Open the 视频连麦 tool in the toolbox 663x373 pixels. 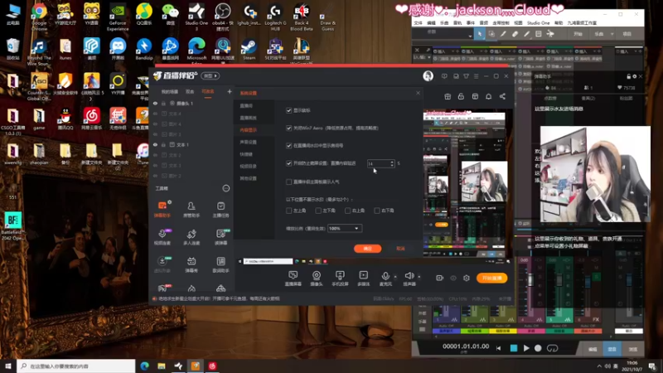pos(162,237)
